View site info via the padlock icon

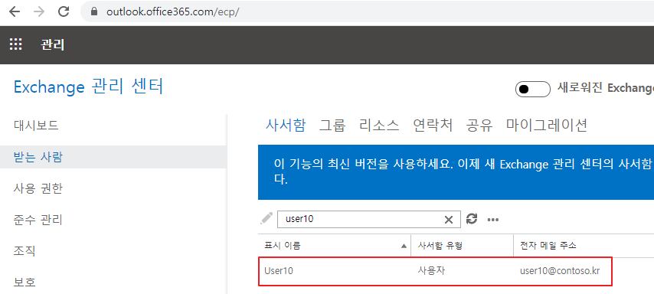pyautogui.click(x=94, y=11)
